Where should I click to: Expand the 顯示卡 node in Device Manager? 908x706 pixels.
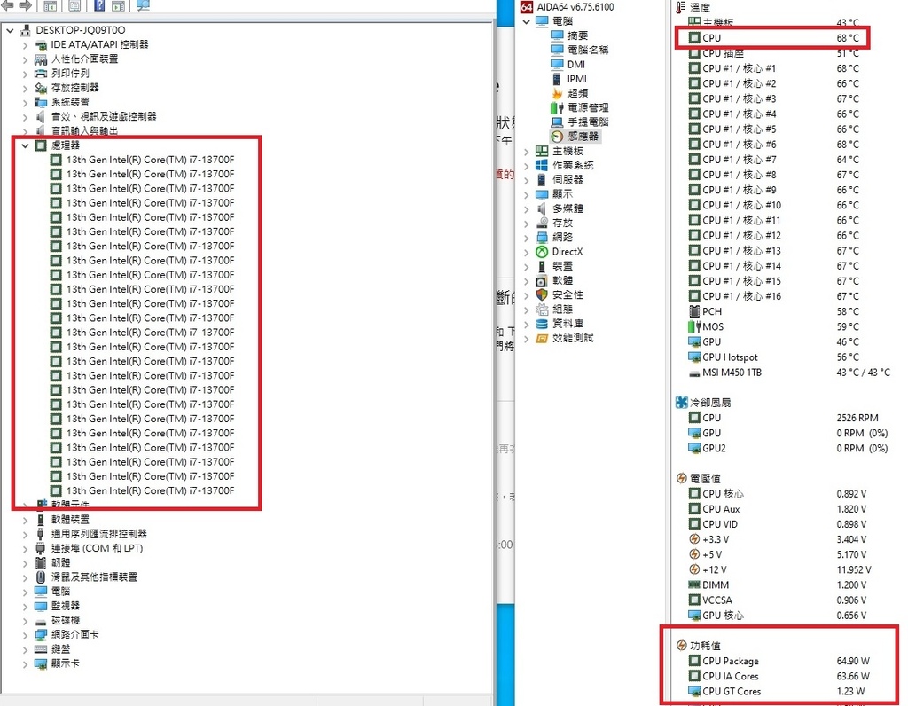pos(25,663)
